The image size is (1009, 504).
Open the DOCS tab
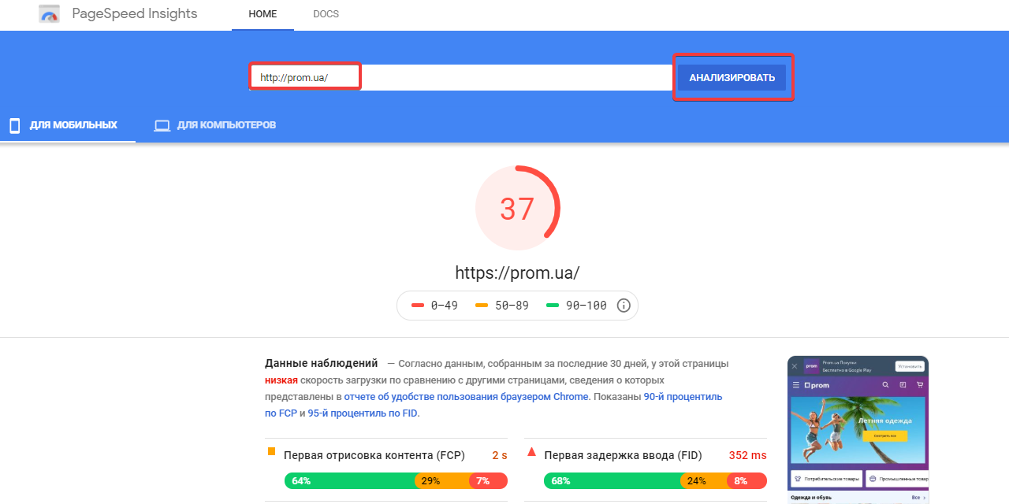point(326,15)
